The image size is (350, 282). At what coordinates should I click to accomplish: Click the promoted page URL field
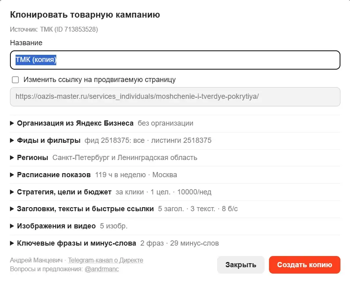pos(175,97)
